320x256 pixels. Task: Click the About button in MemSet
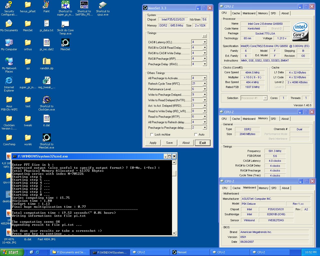186,143
